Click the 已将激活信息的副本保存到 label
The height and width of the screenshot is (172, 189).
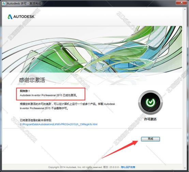(x=36, y=120)
